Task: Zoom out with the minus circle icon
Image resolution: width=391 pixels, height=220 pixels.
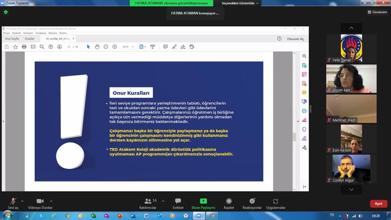Action: point(106,47)
